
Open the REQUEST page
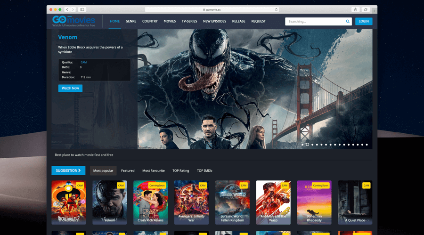pyautogui.click(x=258, y=21)
